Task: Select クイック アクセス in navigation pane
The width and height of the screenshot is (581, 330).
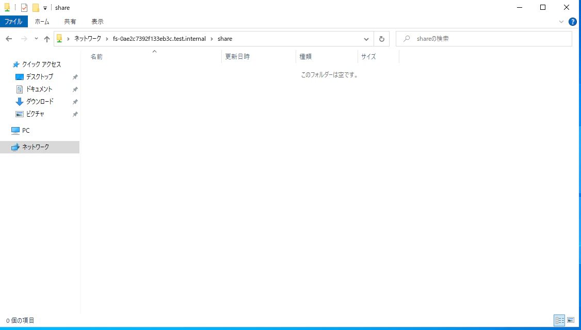Action: 41,64
